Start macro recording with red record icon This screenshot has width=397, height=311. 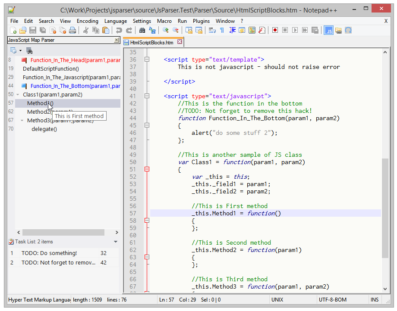275,30
